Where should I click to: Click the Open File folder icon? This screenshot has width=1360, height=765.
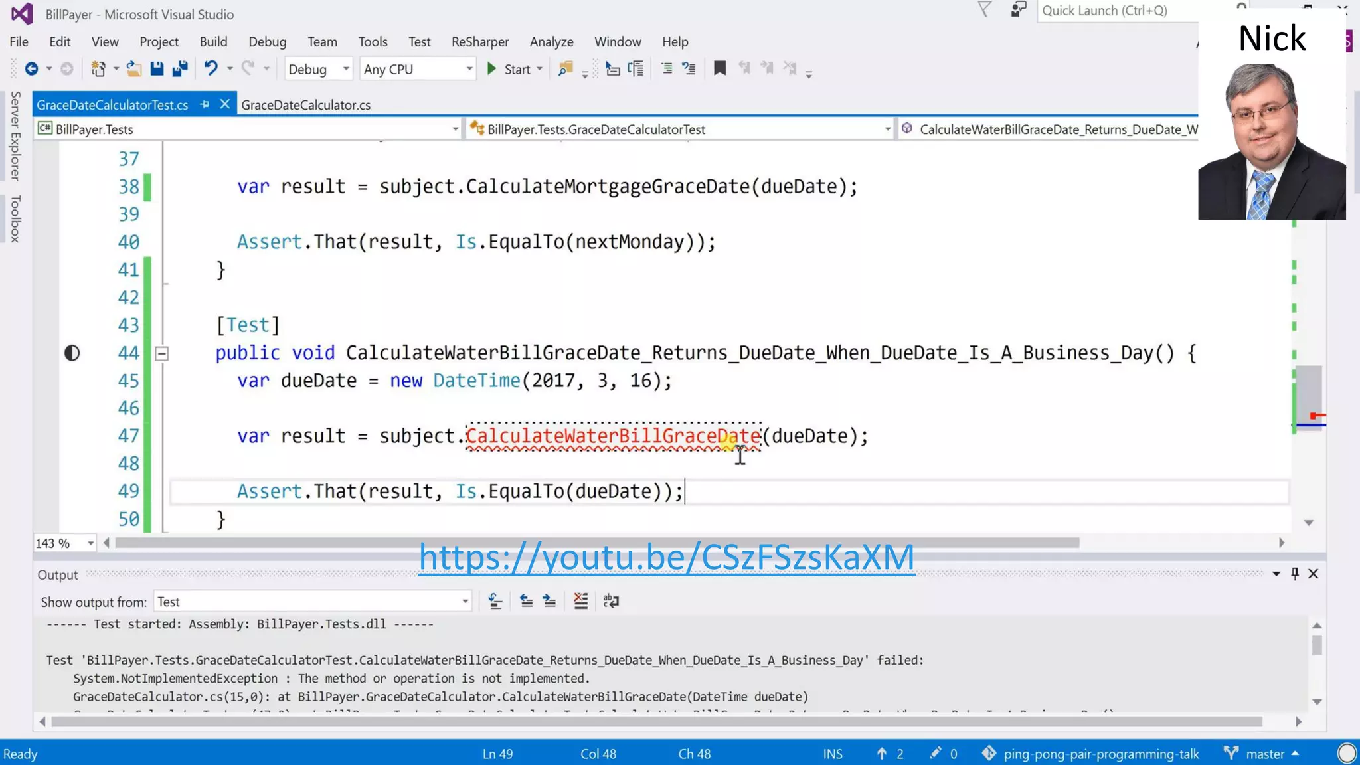[x=134, y=69]
